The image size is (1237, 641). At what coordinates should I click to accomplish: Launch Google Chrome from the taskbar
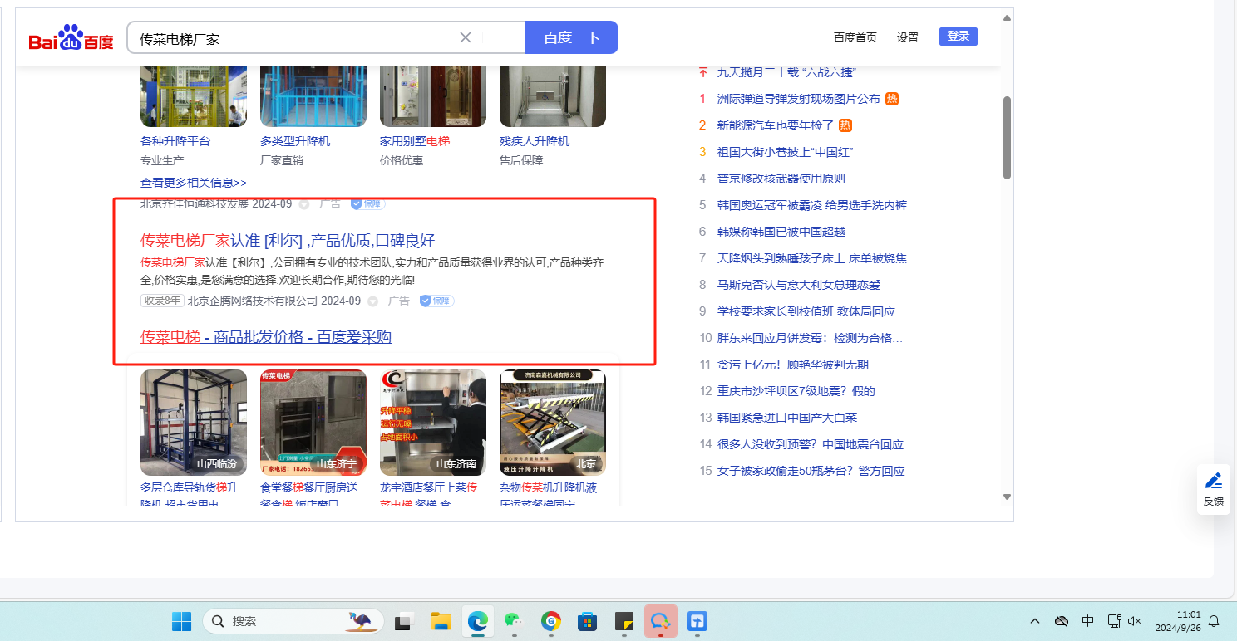pyautogui.click(x=550, y=621)
